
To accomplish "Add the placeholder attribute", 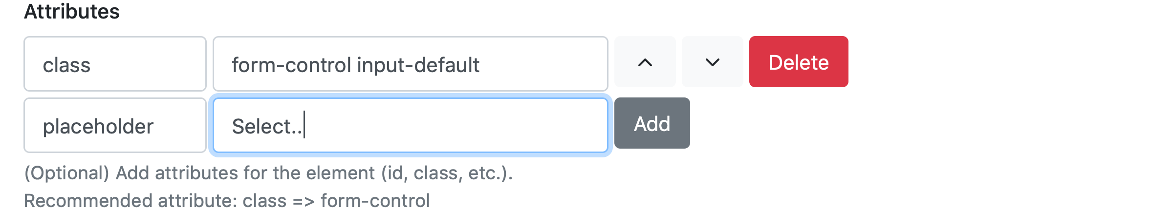I will [x=652, y=123].
